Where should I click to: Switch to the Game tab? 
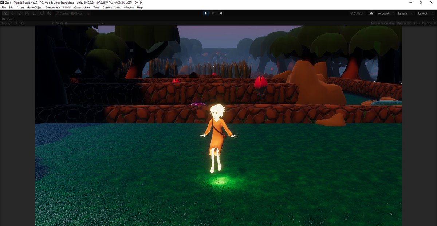pos(8,19)
